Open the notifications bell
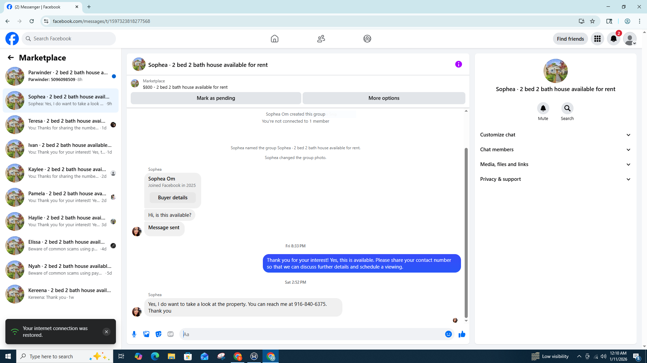The image size is (647, 363). click(x=614, y=39)
